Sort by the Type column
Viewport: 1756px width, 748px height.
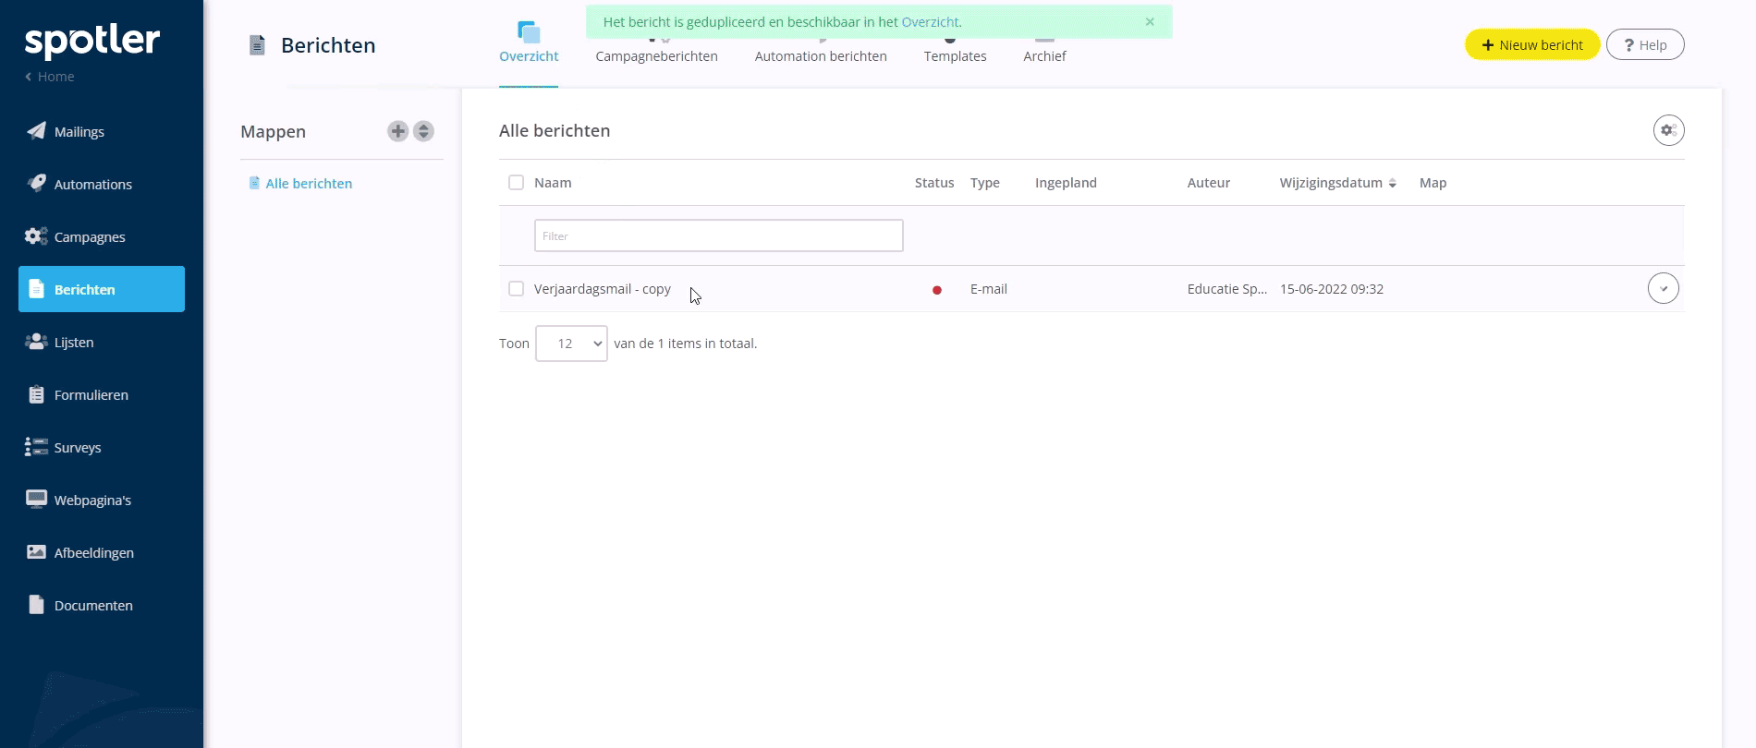point(985,183)
